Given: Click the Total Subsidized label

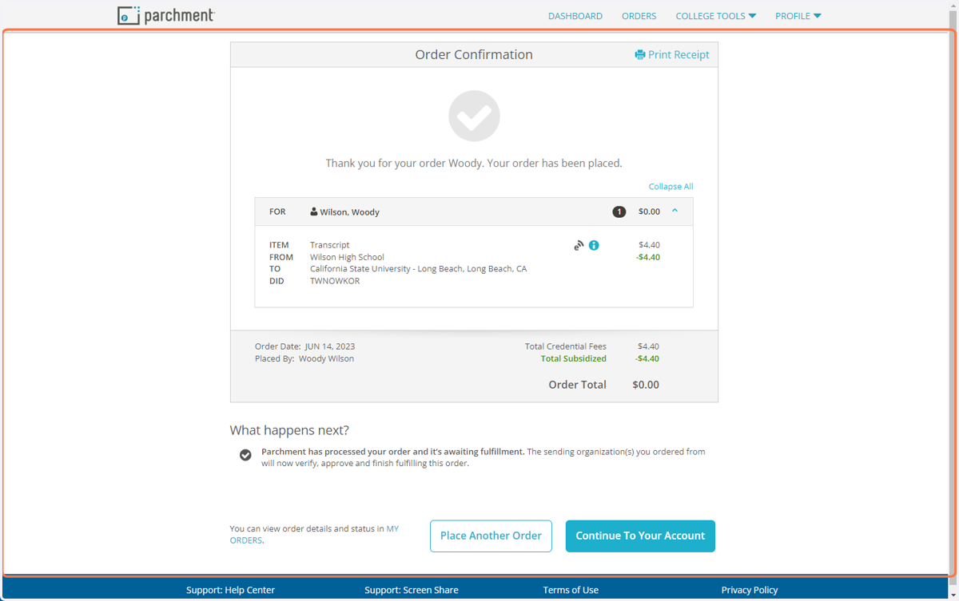Looking at the screenshot, I should (573, 358).
